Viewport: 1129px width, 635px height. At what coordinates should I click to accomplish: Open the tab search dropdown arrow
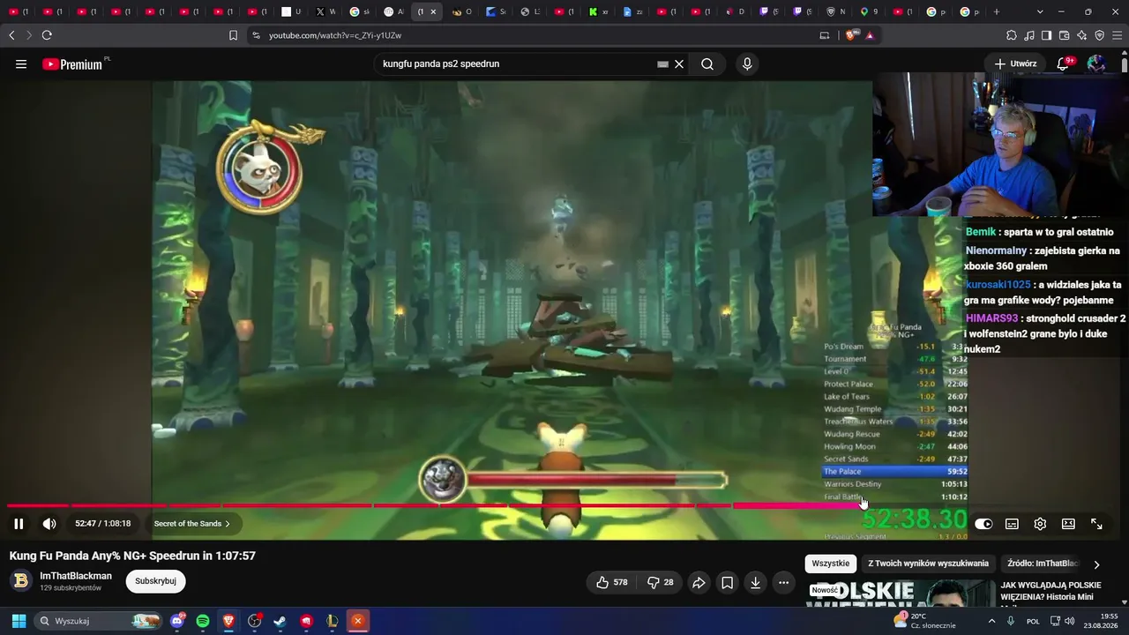1040,11
